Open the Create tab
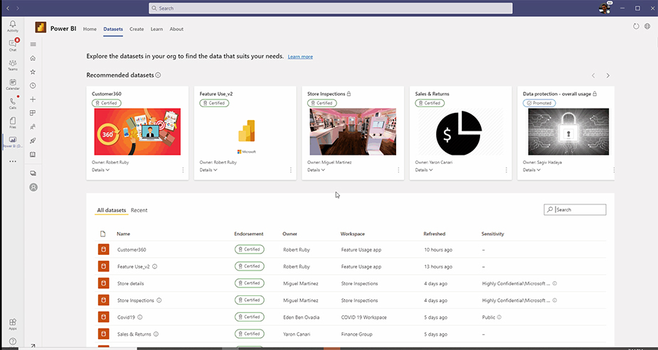This screenshot has width=658, height=350. click(x=137, y=29)
